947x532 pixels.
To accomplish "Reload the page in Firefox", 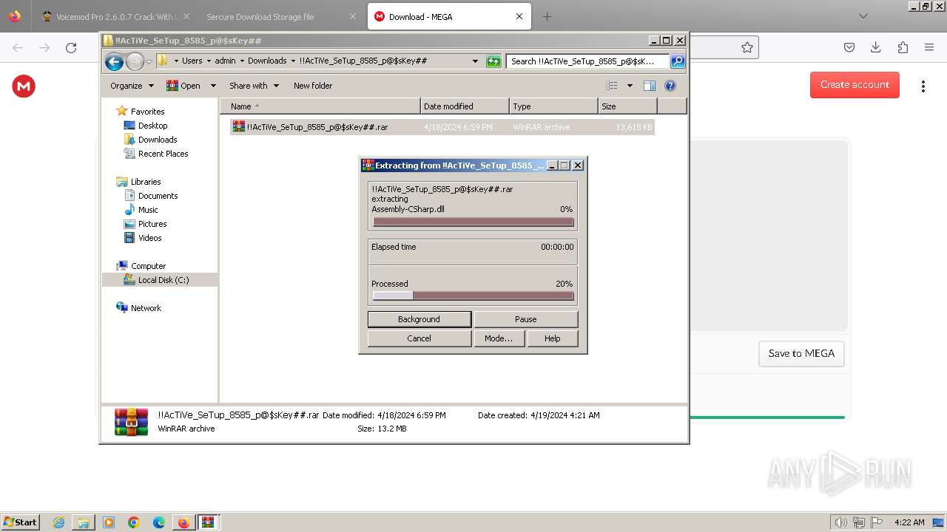I will 71,47.
